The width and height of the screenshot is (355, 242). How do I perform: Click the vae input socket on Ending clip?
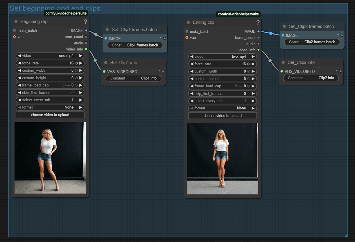pyautogui.click(x=187, y=38)
